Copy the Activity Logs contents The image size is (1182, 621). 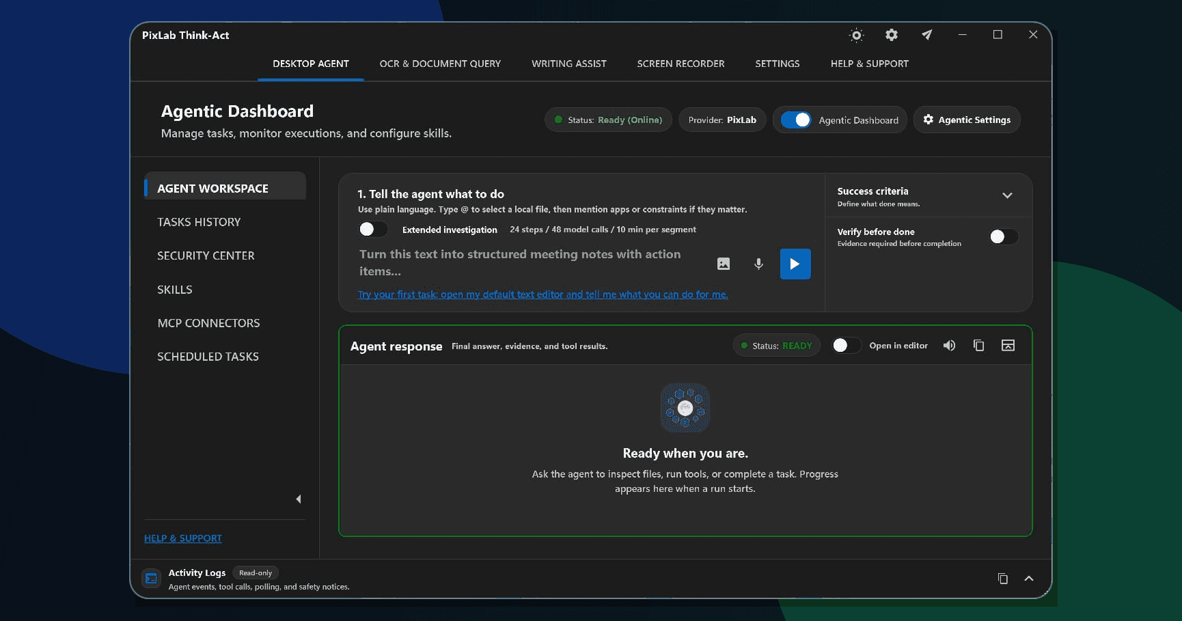coord(1002,579)
